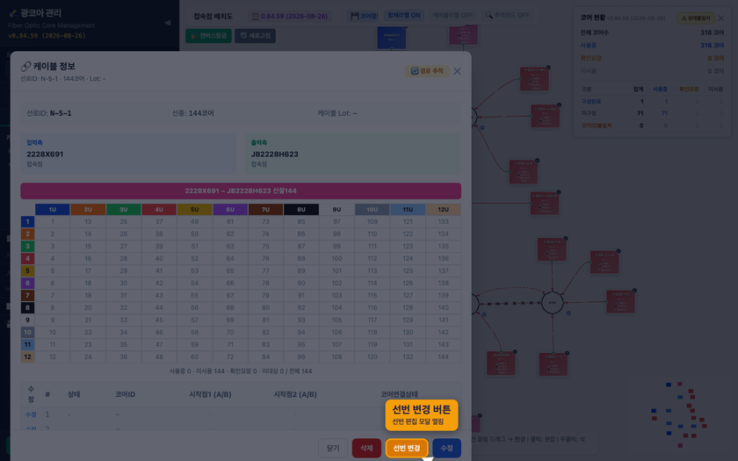Select core cell 100 in grid
Viewport: 738px width, 461px height.
point(336,258)
